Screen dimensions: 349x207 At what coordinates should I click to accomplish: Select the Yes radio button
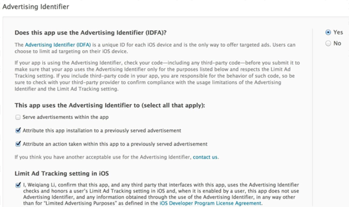328,32
